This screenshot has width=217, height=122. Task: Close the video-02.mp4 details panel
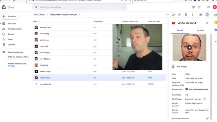[x=207, y=23]
